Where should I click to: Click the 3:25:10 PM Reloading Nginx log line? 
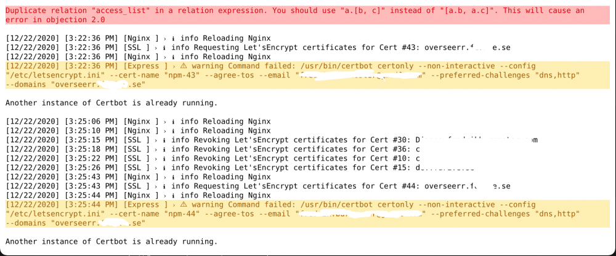pos(138,130)
